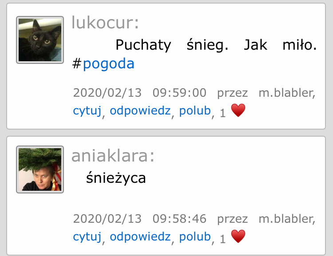Screen dimensions: 333x256
Task: Click the red heart on lukocur's post
Action: click(238, 110)
